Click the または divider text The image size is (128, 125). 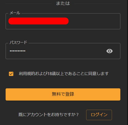[63, 3]
